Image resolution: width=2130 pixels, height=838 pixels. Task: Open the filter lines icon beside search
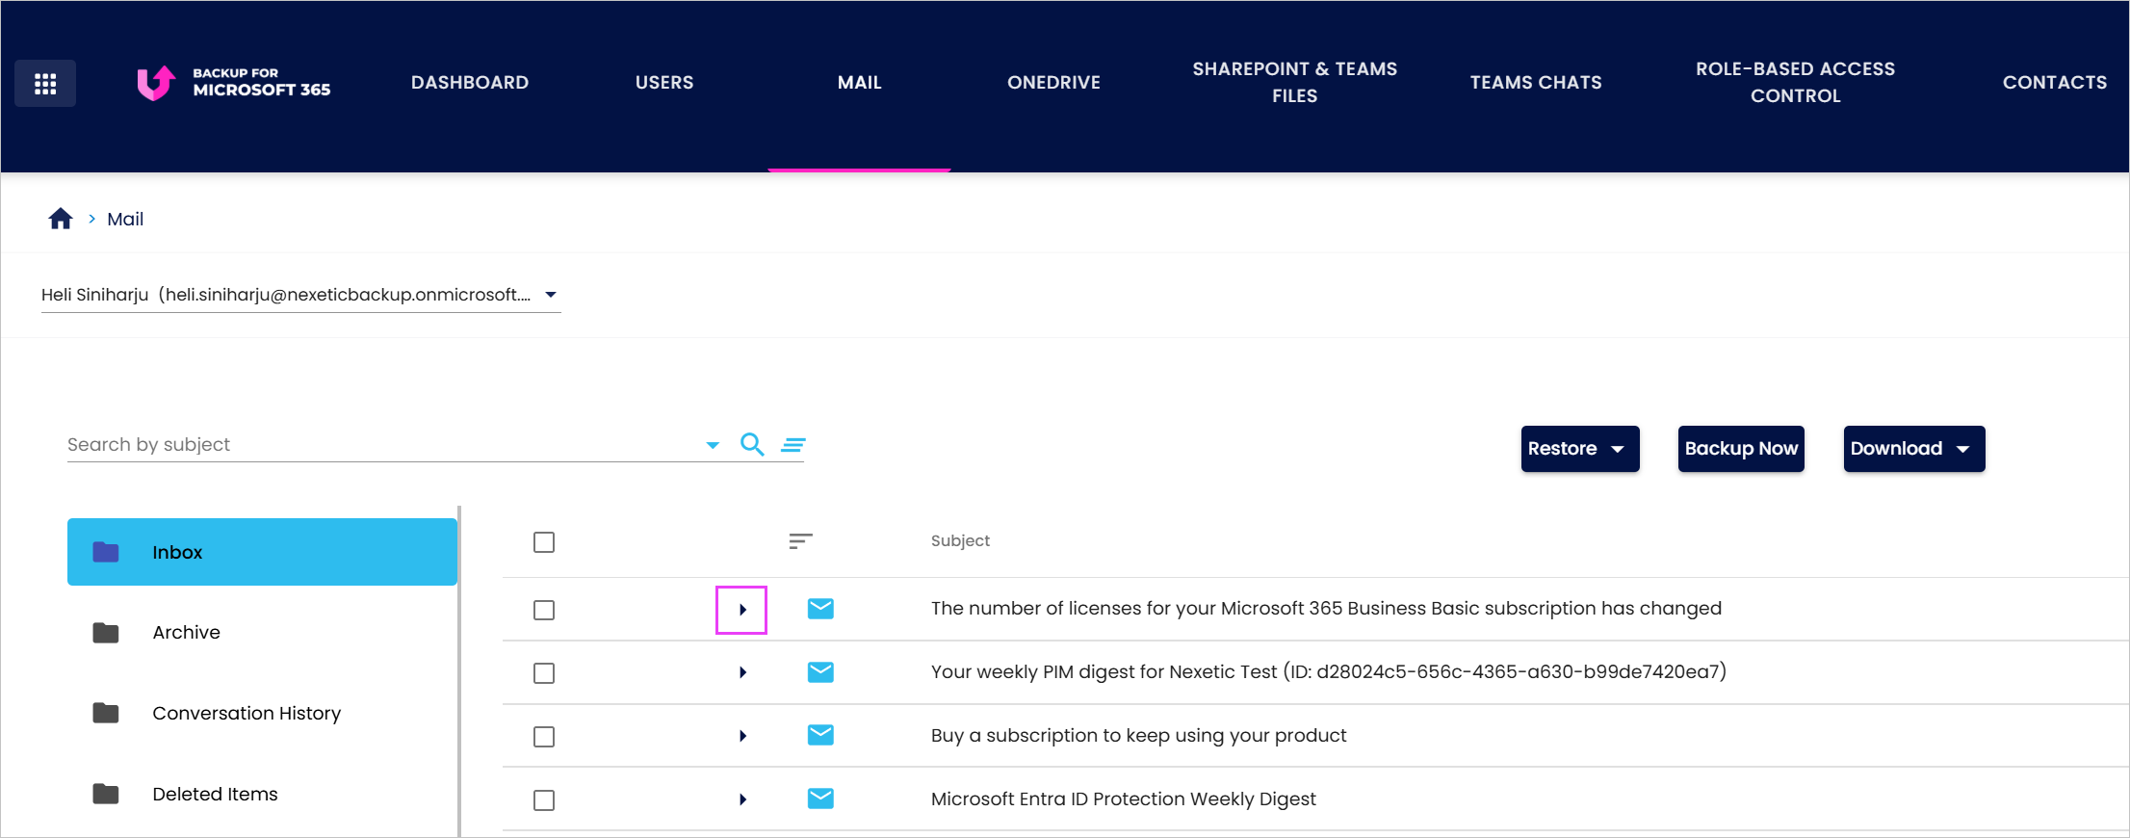click(793, 445)
